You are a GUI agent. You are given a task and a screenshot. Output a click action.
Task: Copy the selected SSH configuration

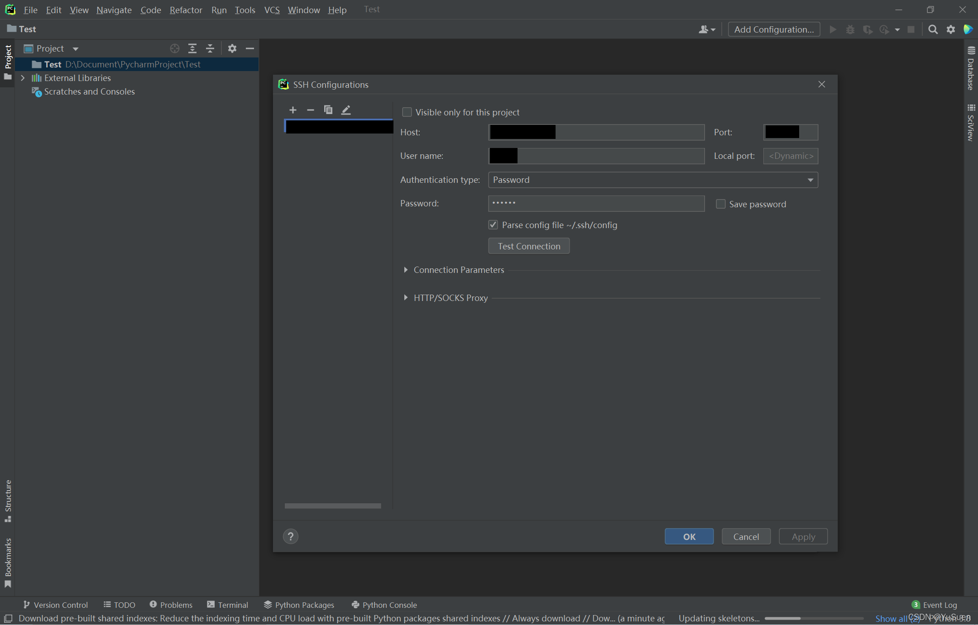(x=328, y=110)
